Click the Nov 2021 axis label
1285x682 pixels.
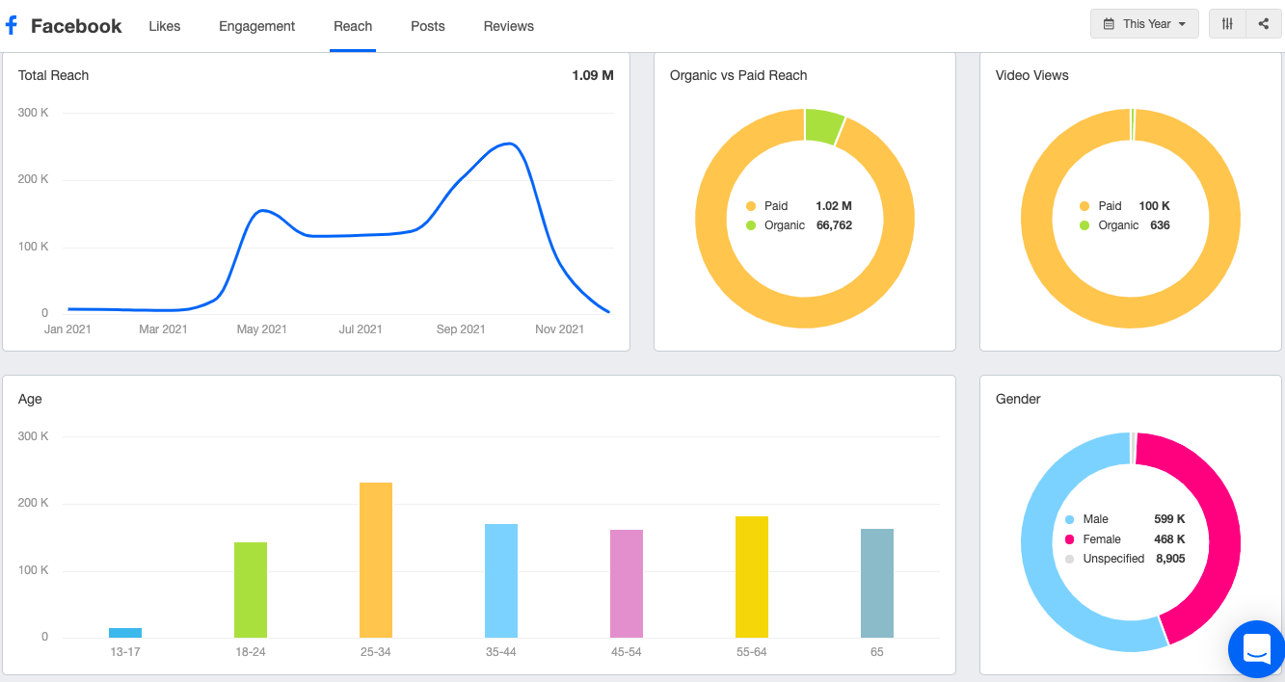[559, 329]
